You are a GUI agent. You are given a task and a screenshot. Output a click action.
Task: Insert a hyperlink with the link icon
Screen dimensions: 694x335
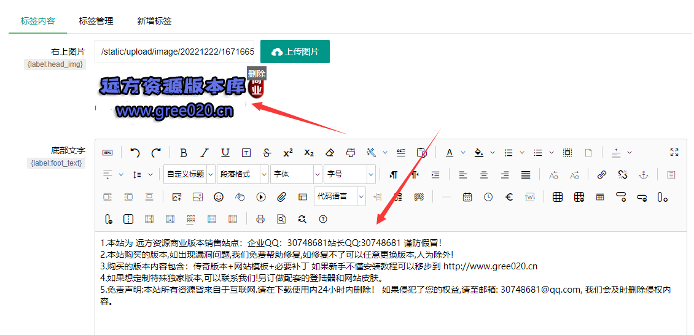coord(602,175)
